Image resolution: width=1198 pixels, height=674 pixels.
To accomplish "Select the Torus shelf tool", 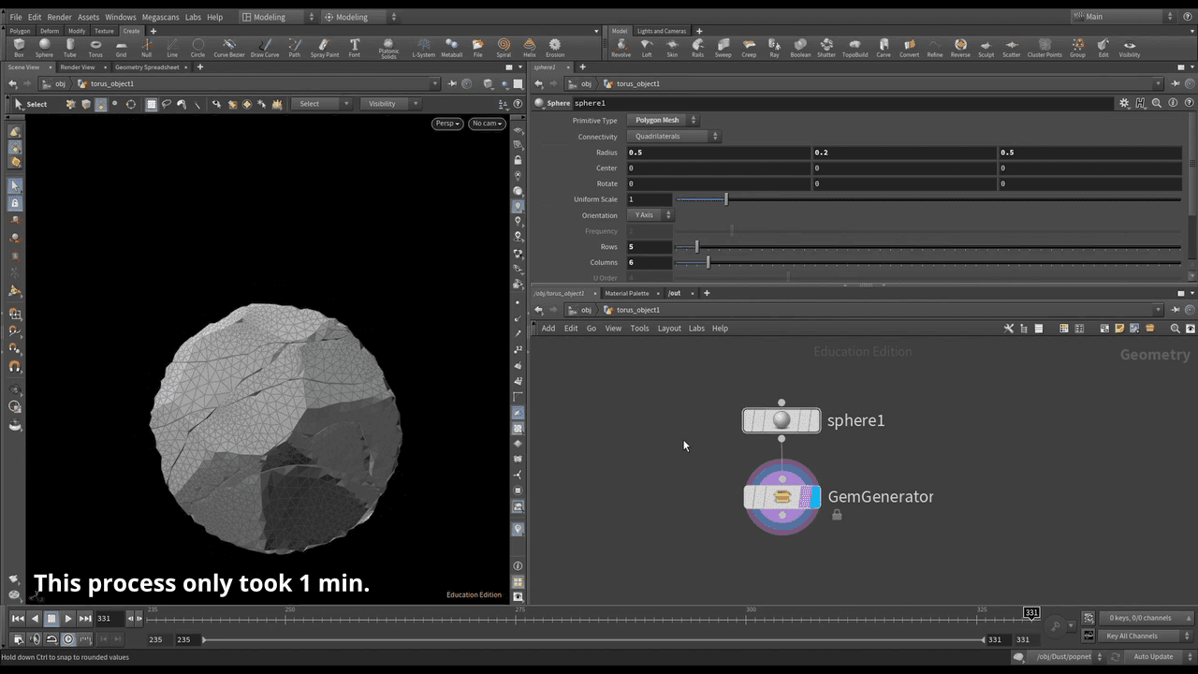I will coord(95,48).
